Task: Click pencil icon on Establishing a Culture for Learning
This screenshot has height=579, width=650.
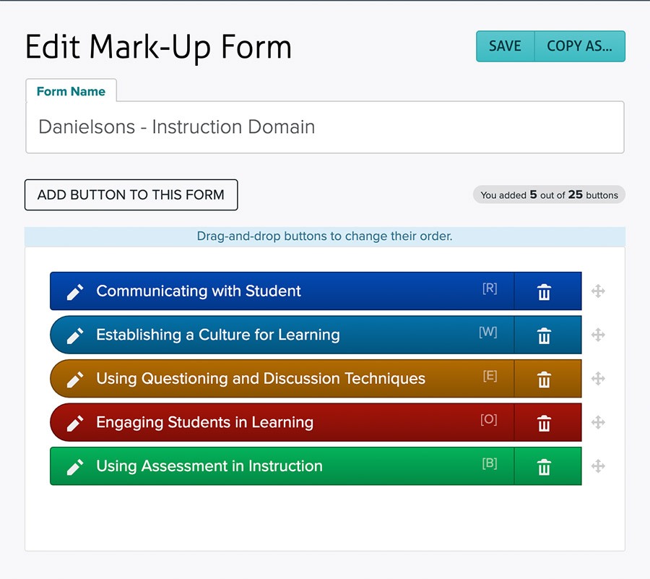Action: [75, 335]
